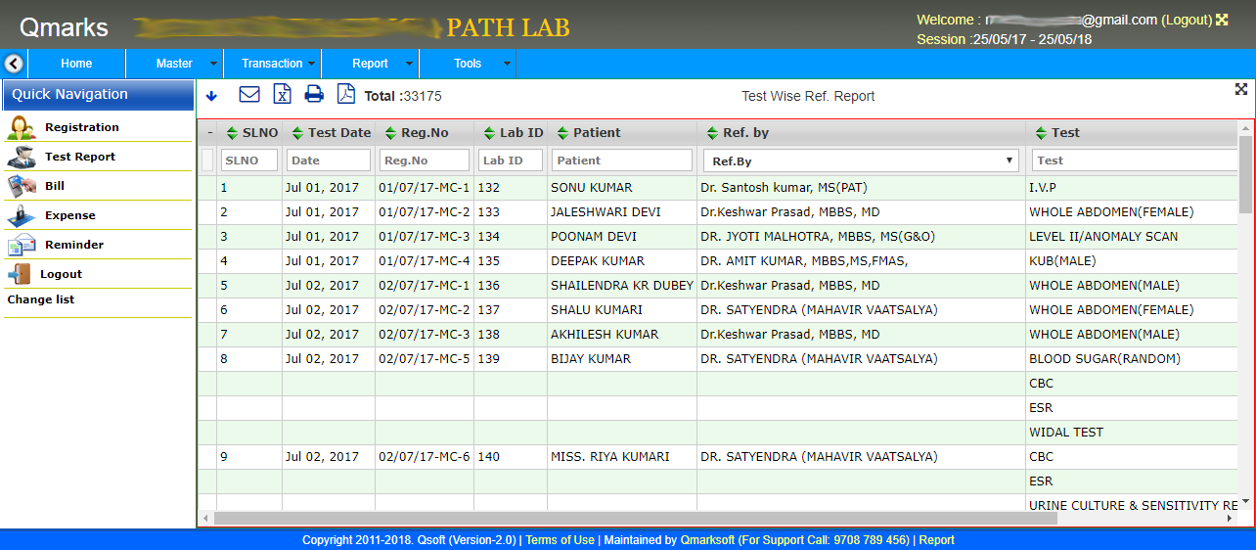
Task: Click the Bill card icon
Action: (22, 186)
